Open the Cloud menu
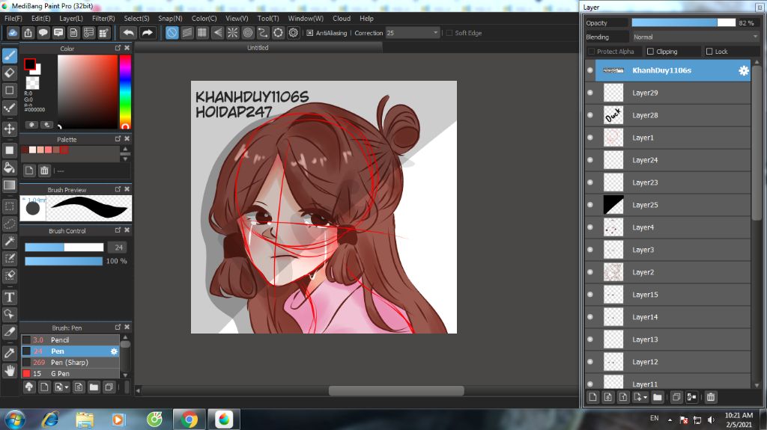The height and width of the screenshot is (430, 767). pyautogui.click(x=342, y=19)
